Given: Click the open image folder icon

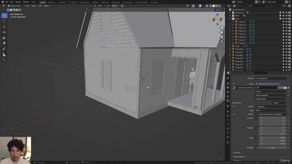Looking at the screenshot, I should pyautogui.click(x=285, y=87).
